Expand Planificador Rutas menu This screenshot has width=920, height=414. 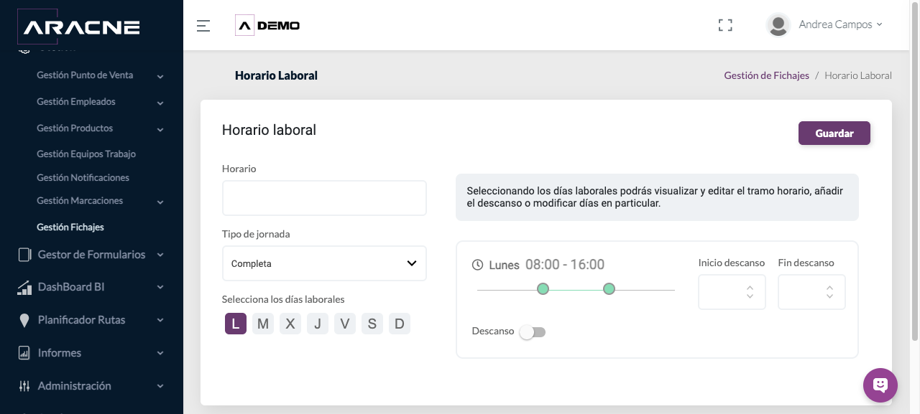(160, 320)
